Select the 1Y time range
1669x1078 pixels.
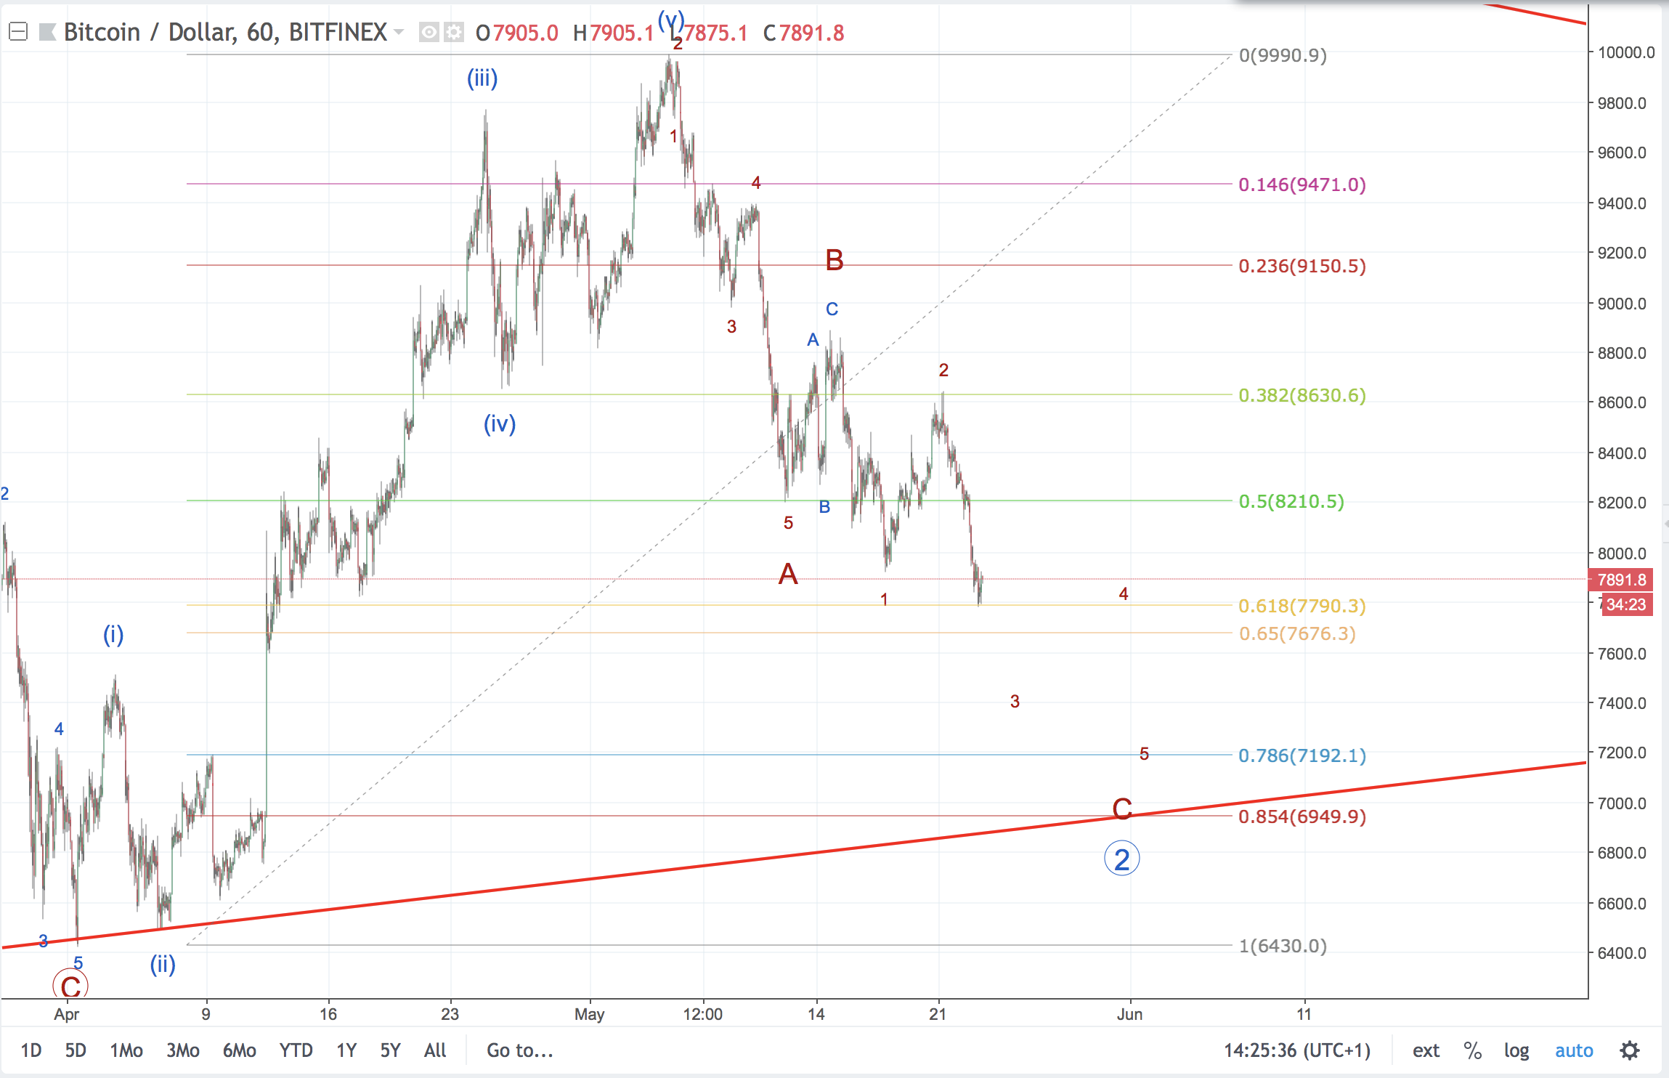346,1050
